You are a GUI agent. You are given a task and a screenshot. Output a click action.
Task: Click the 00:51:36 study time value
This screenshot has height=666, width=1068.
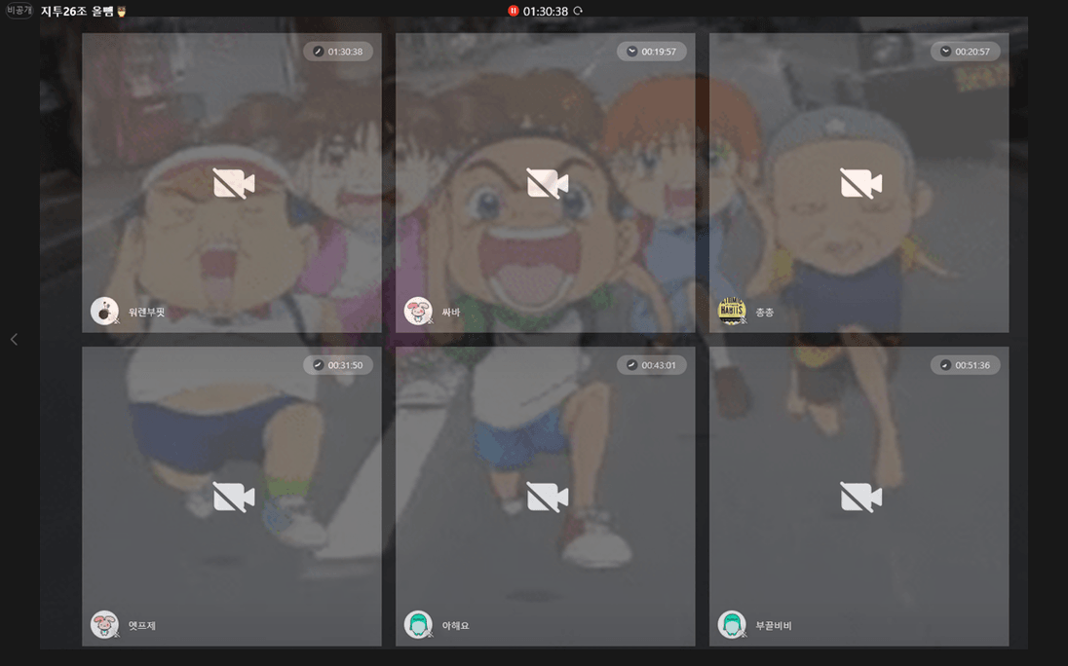click(973, 365)
